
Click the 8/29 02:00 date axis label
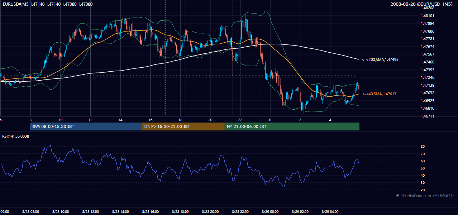[300, 211]
